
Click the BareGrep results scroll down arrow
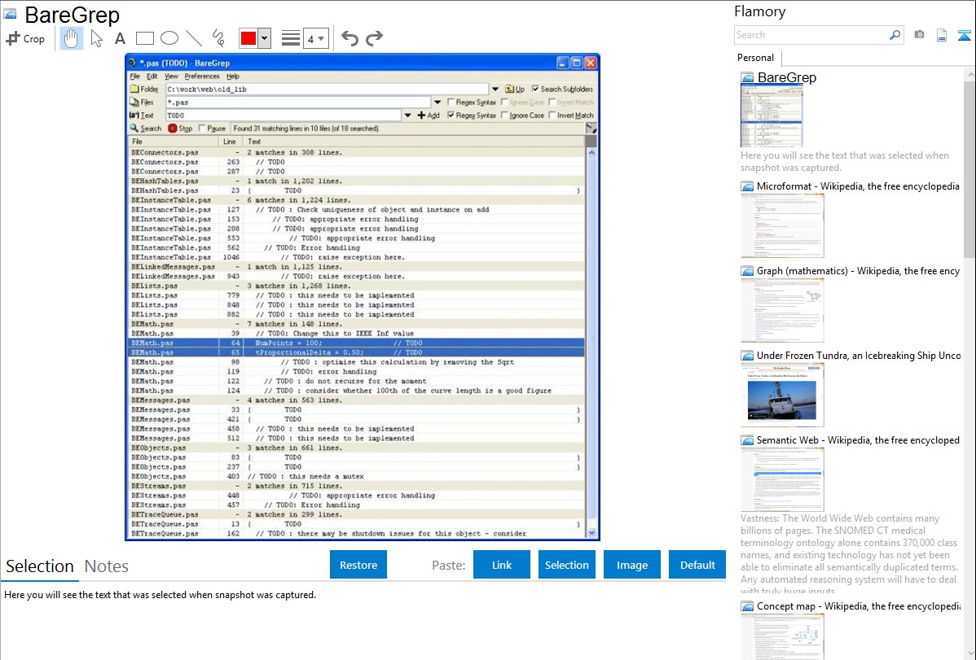pos(591,533)
